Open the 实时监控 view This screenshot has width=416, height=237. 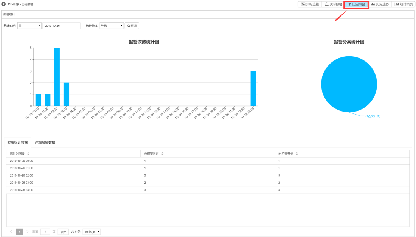click(310, 4)
